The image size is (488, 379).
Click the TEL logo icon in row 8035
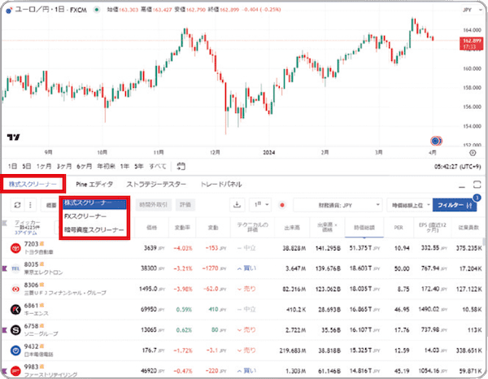pos(15,268)
